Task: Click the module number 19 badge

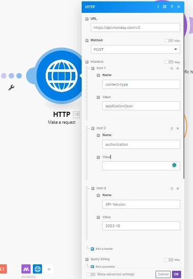Action: (x=76, y=115)
